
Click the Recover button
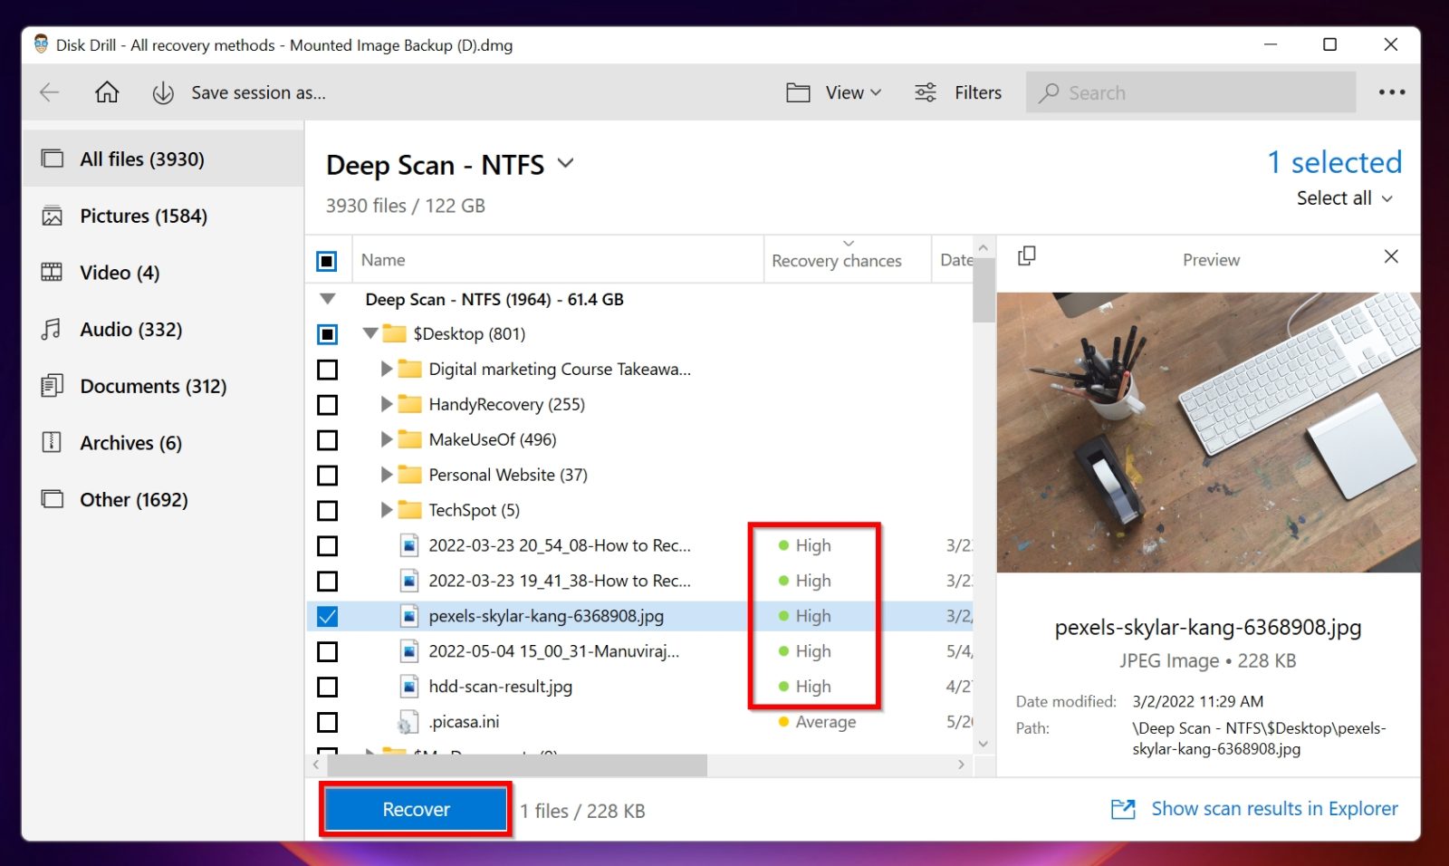(415, 809)
